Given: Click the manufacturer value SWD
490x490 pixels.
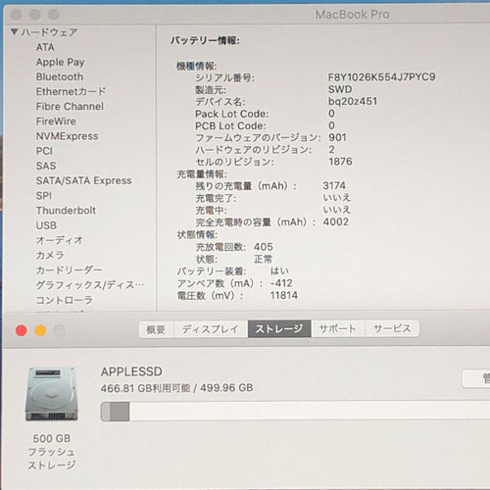Looking at the screenshot, I should point(340,89).
